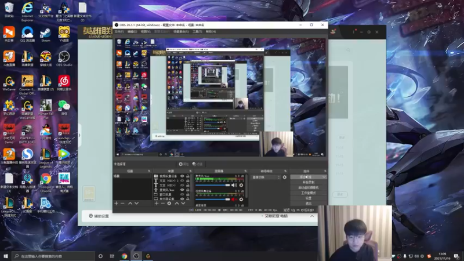
Task: Open the QQ browser desktop shortcut
Action: pos(27,34)
